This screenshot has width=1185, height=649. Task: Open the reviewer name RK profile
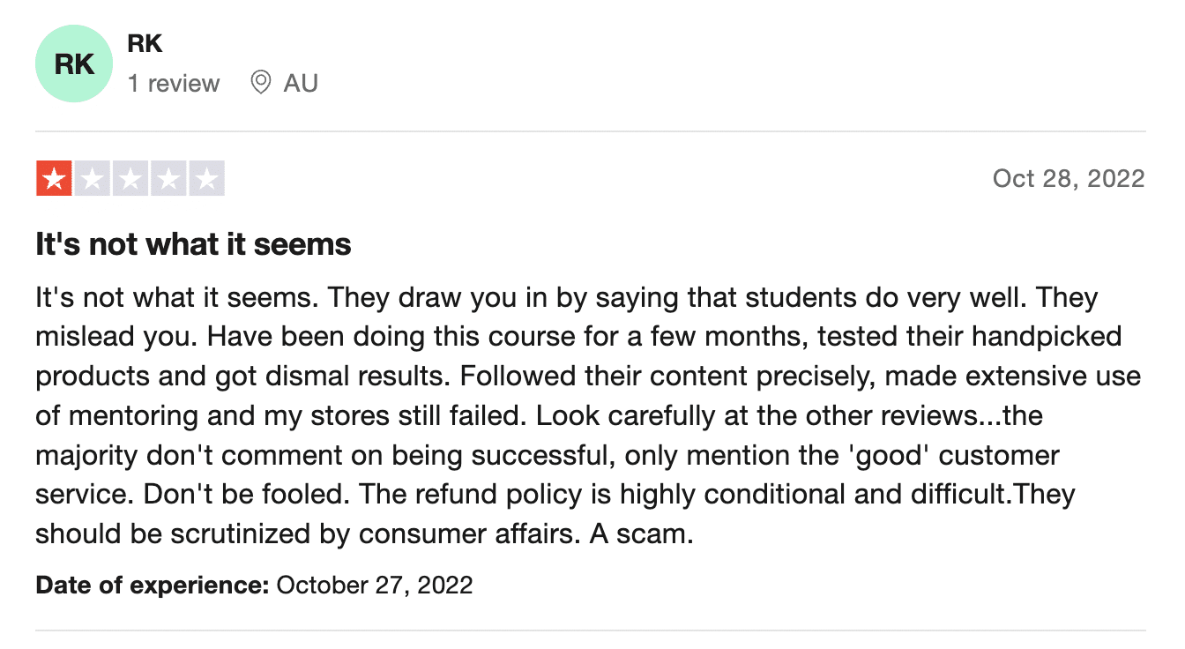tap(145, 43)
